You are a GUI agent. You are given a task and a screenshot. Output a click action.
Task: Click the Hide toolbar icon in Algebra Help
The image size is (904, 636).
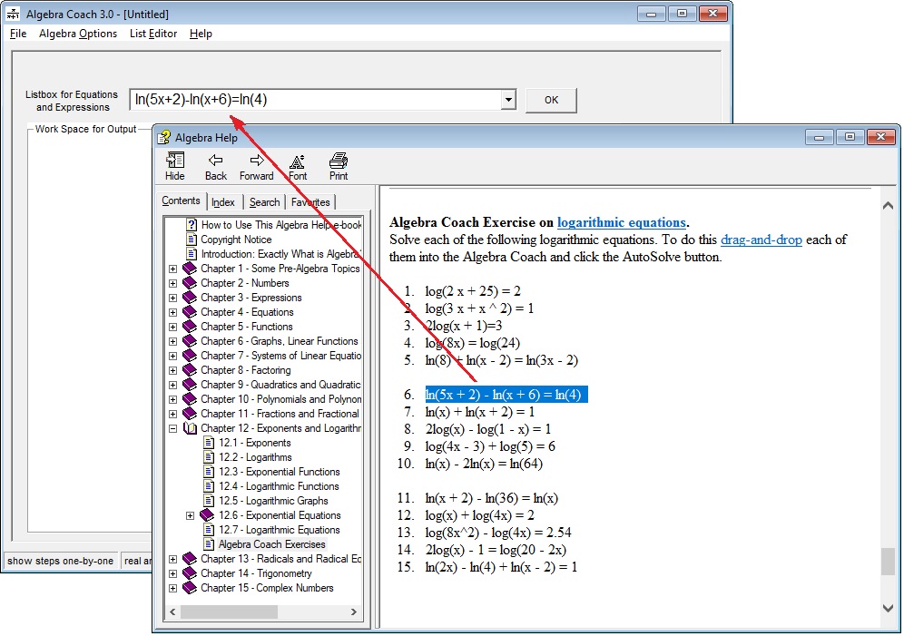click(175, 161)
